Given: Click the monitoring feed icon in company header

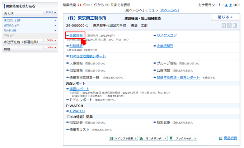Looking at the screenshot, I should 229,26.
